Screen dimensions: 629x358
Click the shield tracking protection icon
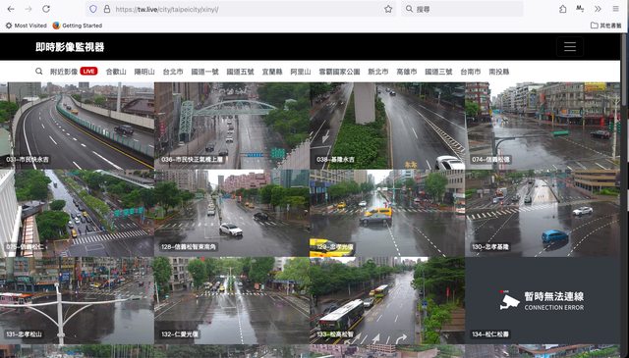point(93,9)
